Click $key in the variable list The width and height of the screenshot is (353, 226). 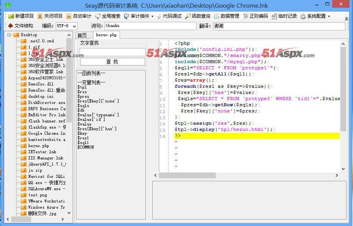coord(82,133)
